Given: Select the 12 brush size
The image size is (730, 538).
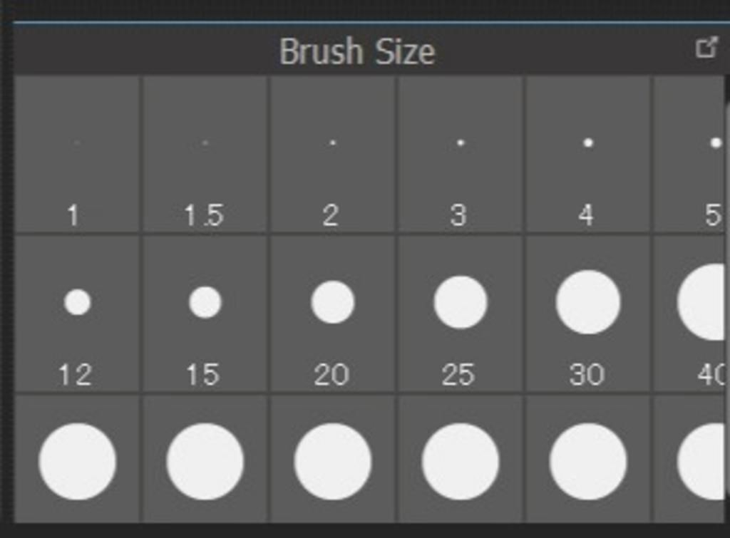Looking at the screenshot, I should pyautogui.click(x=77, y=314).
